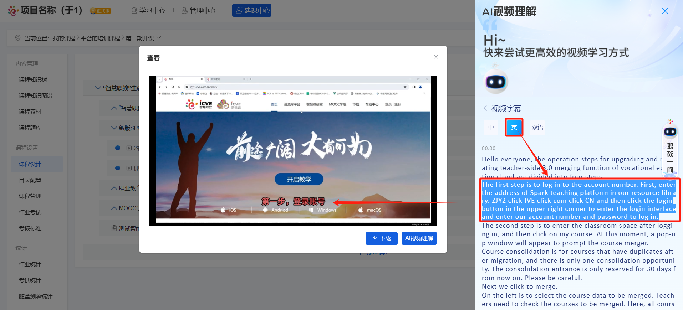
Task: Close the 查看 dialog with the X
Action: coord(436,57)
